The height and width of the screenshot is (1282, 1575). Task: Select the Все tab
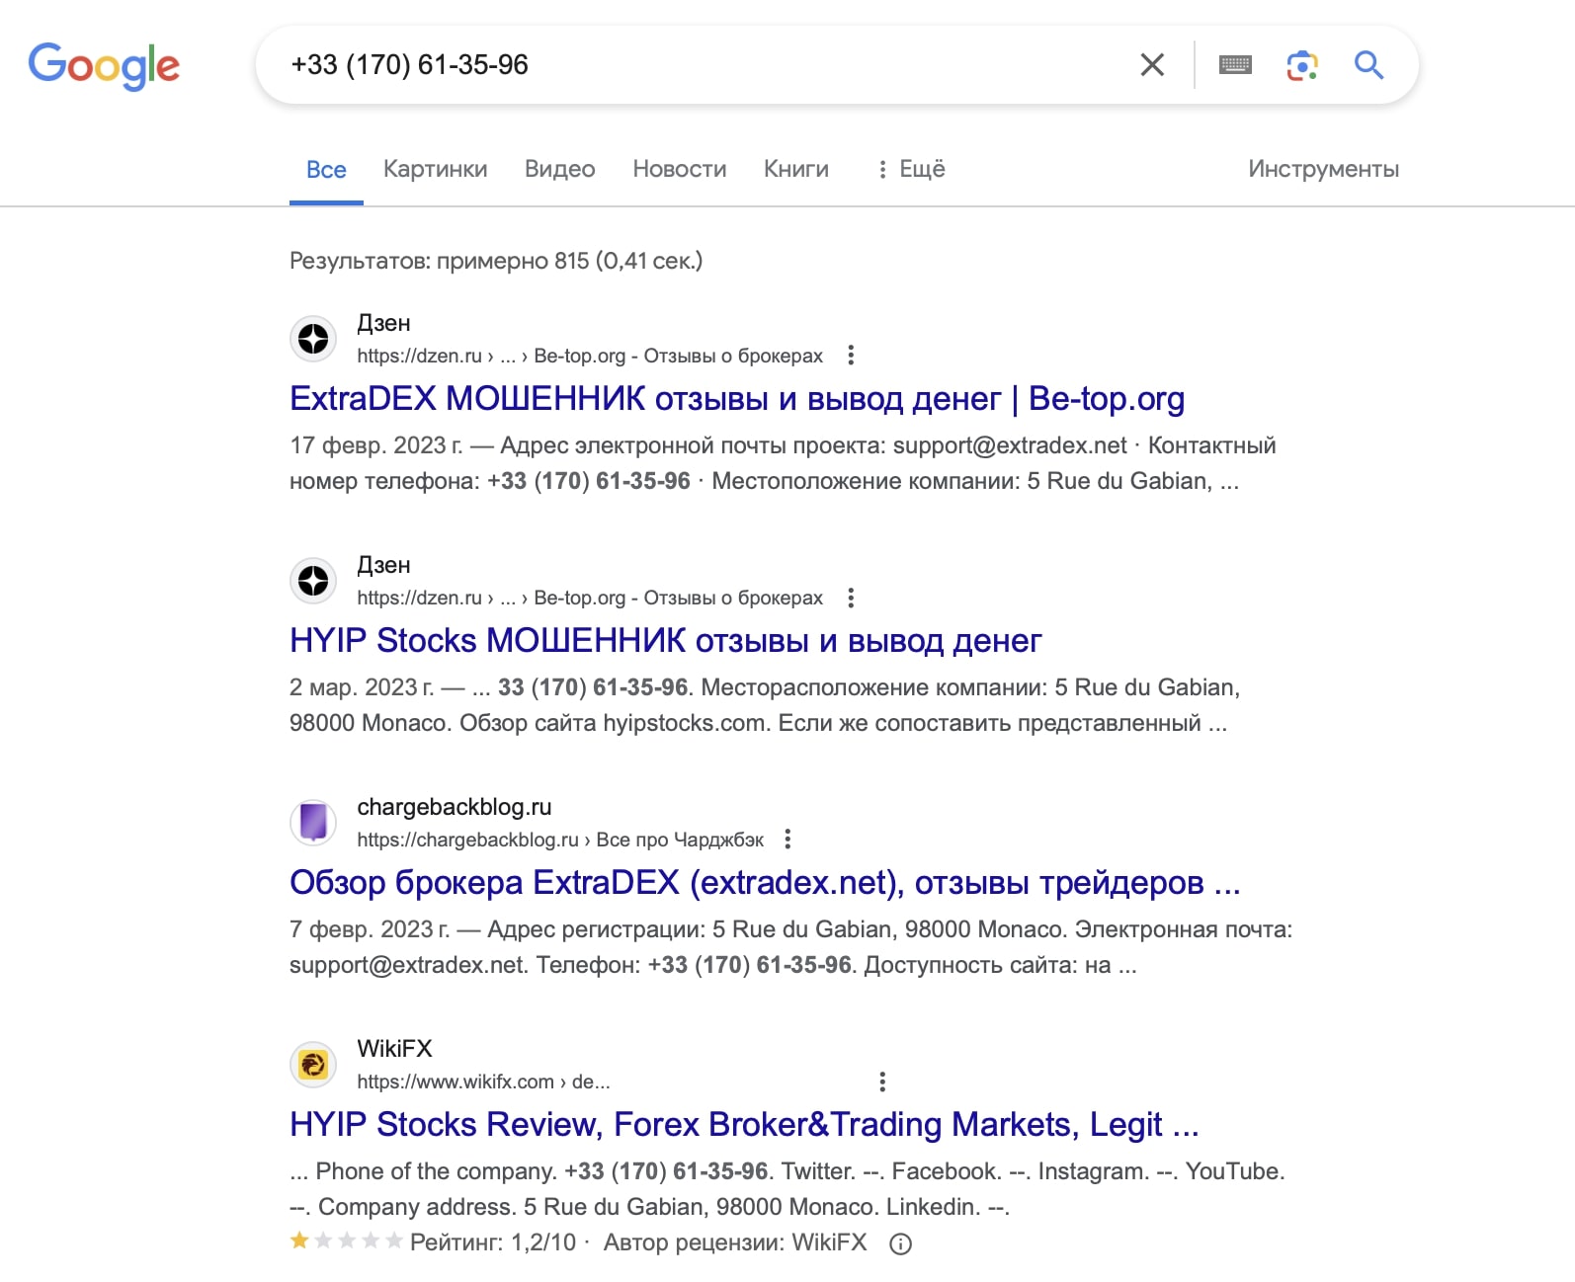point(326,170)
